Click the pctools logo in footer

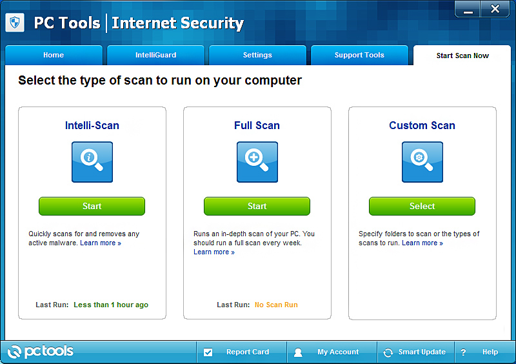coord(40,352)
